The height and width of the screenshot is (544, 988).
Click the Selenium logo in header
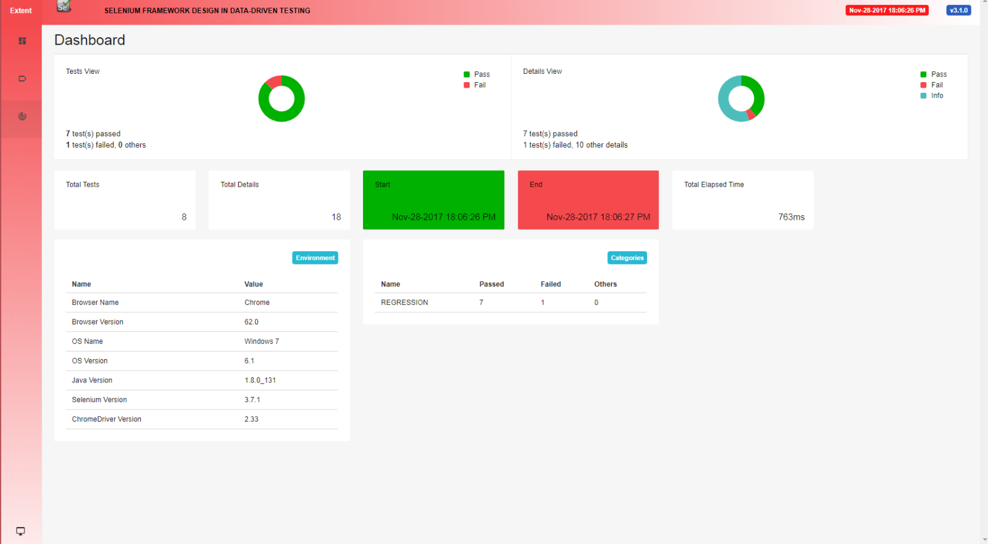[64, 6]
